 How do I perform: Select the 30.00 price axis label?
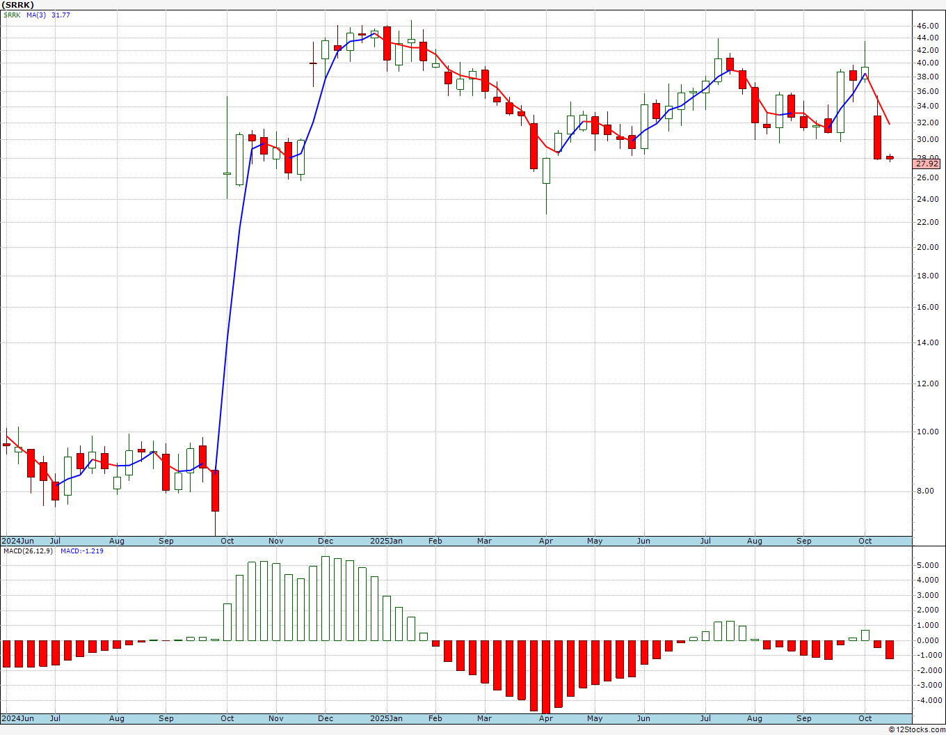[927, 140]
